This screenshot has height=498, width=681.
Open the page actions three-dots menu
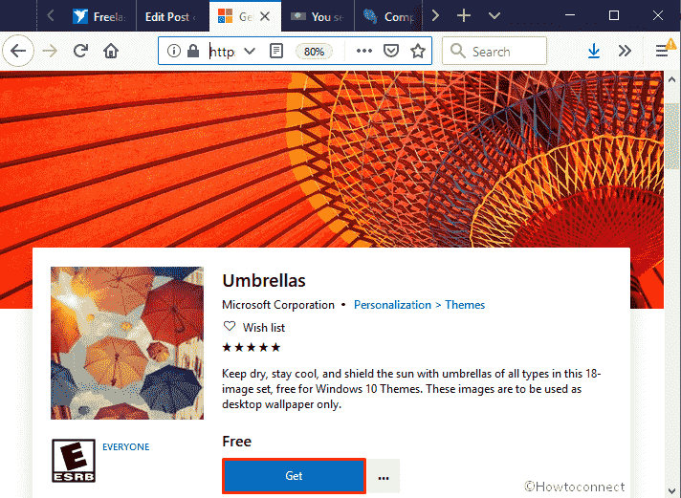(364, 52)
